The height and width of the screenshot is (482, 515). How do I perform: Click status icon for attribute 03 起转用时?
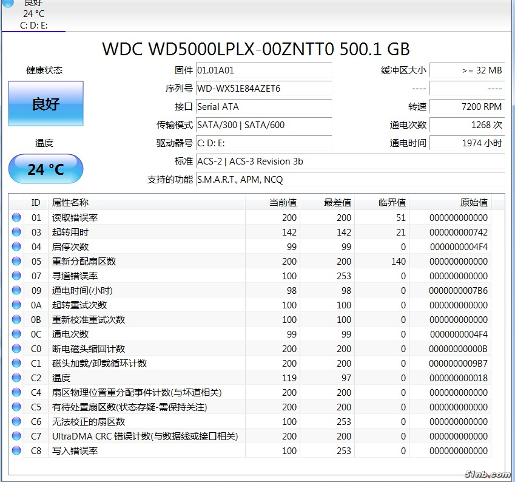pos(16,232)
